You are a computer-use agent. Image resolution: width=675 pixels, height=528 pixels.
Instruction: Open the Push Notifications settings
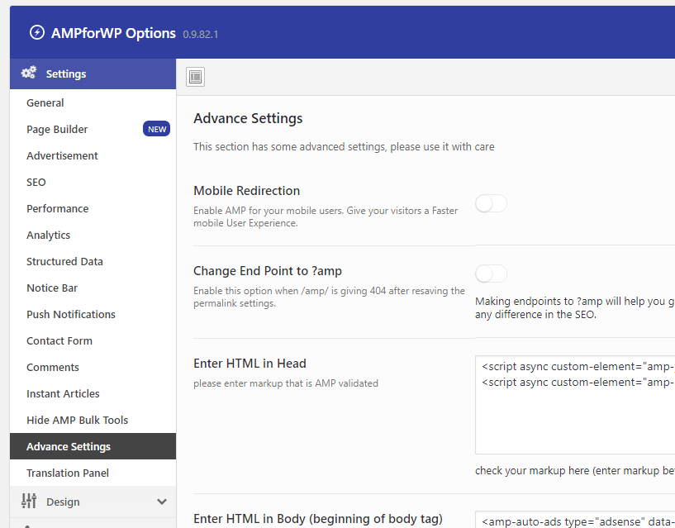coord(71,314)
